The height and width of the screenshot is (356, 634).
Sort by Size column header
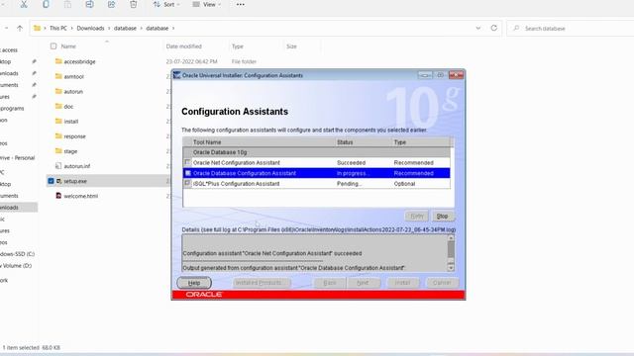(291, 46)
